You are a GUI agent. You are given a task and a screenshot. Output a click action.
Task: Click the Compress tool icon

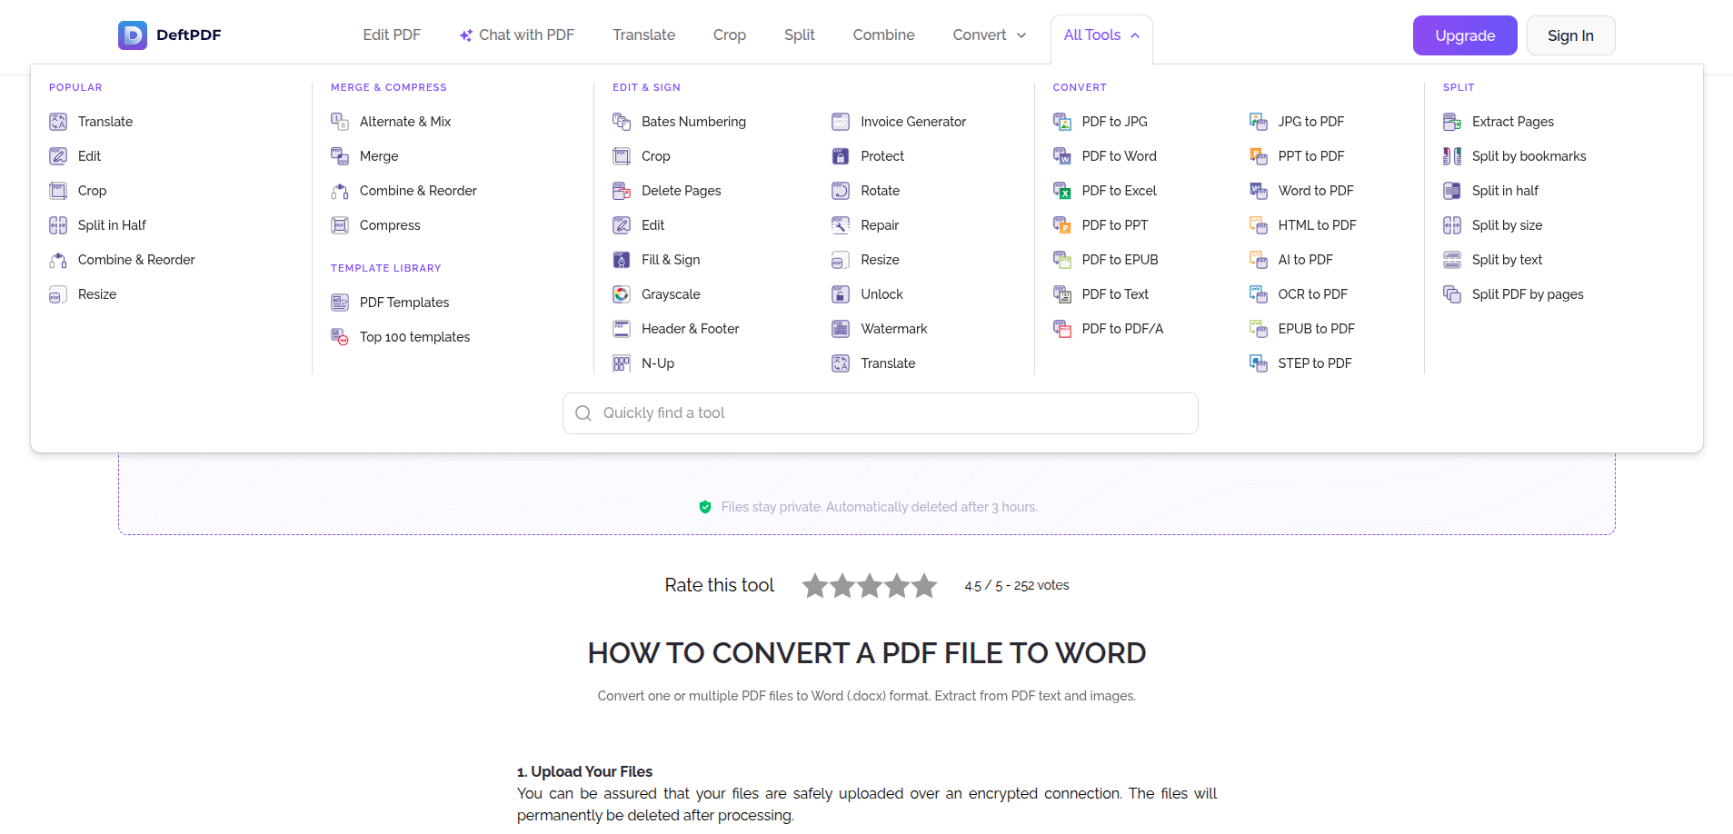[340, 224]
